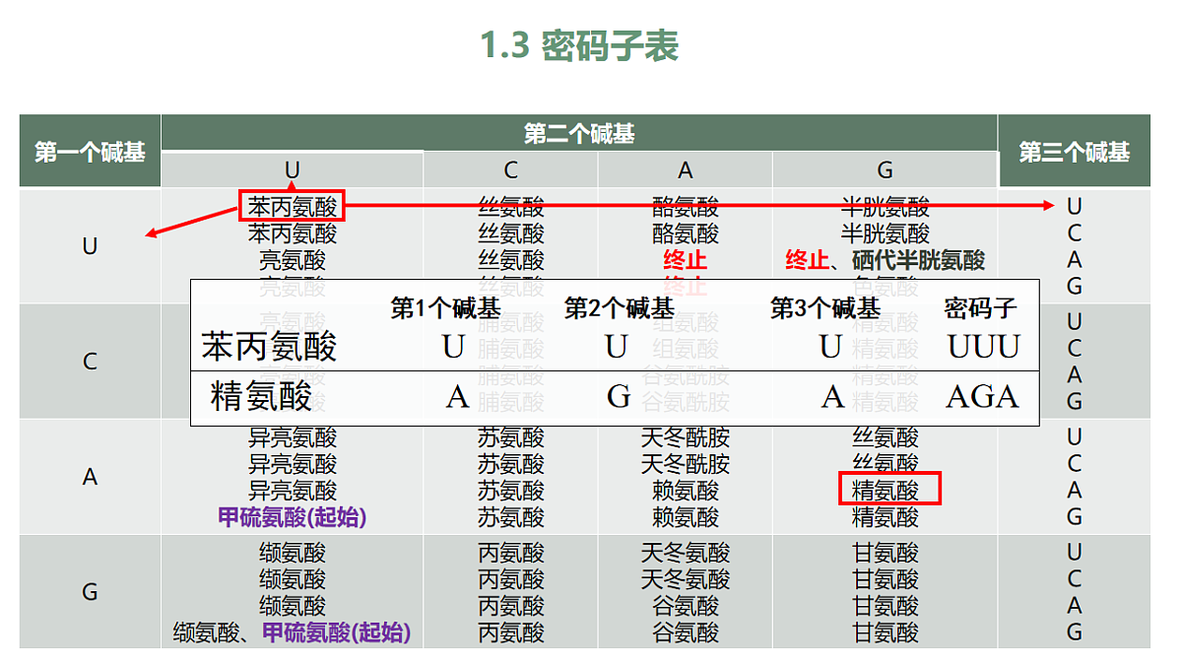This screenshot has height=665, width=1182.
Task: Select "丙氨酸" on the G row's third-base C line
Action: tap(510, 579)
